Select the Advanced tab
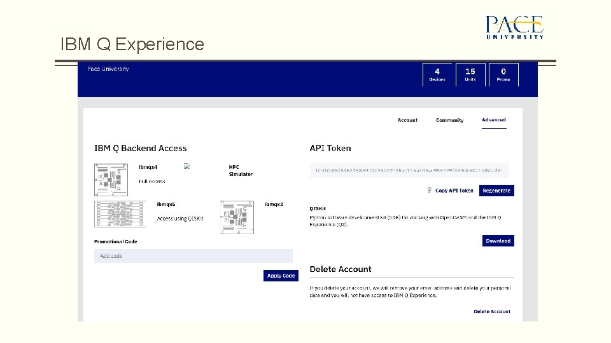 pyautogui.click(x=494, y=120)
